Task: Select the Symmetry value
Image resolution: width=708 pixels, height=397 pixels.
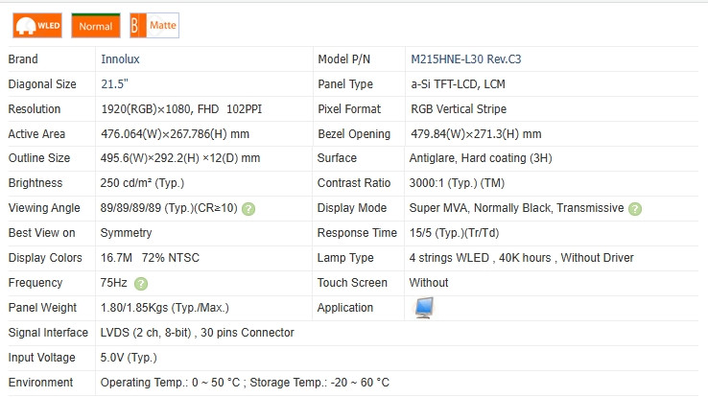Action: 126,233
